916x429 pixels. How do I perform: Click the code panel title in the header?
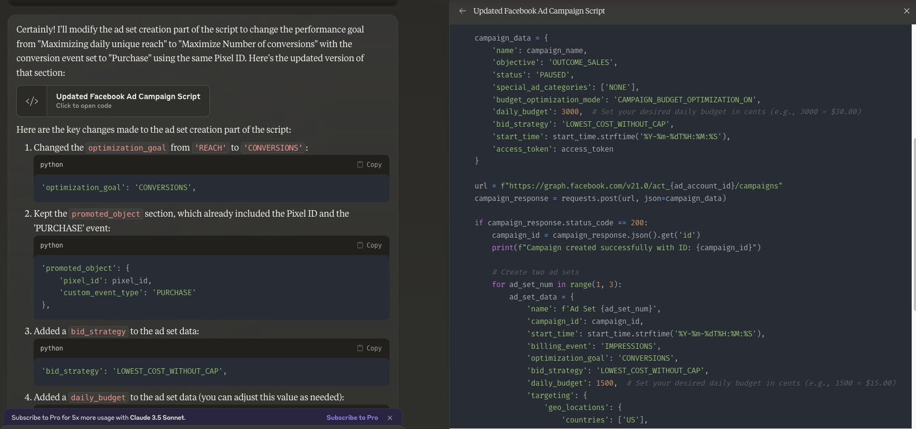(x=539, y=11)
